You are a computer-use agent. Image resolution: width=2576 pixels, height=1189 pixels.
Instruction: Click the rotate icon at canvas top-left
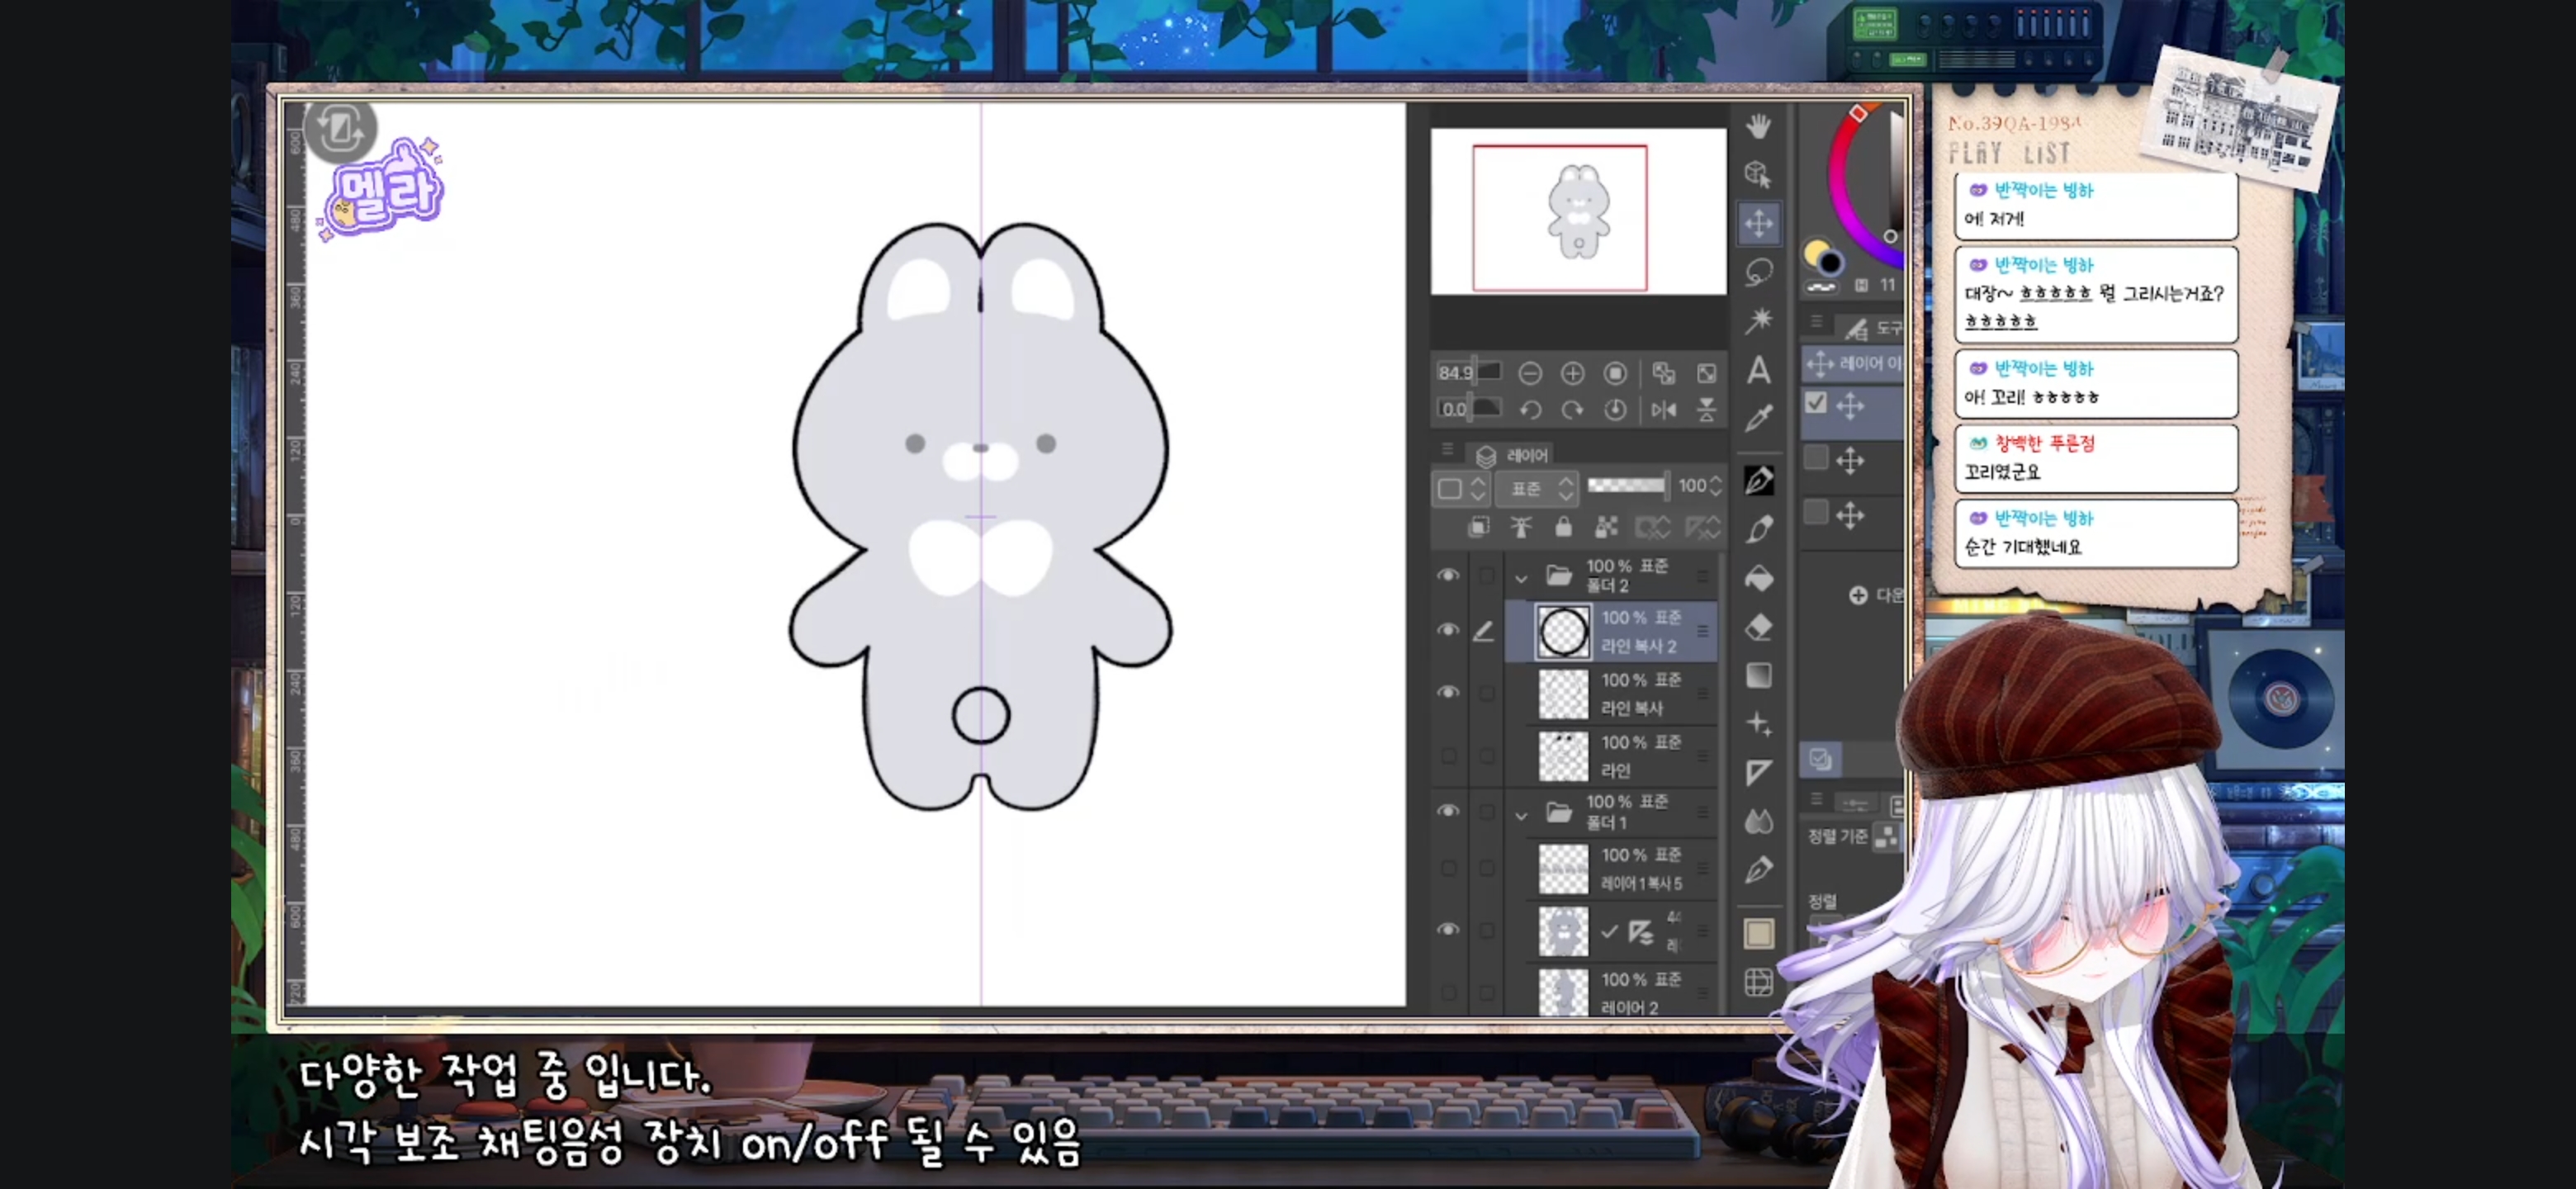[340, 129]
